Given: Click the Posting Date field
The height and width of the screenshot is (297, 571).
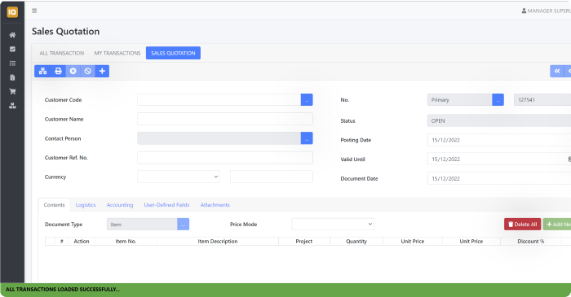Looking at the screenshot, I should tap(499, 140).
